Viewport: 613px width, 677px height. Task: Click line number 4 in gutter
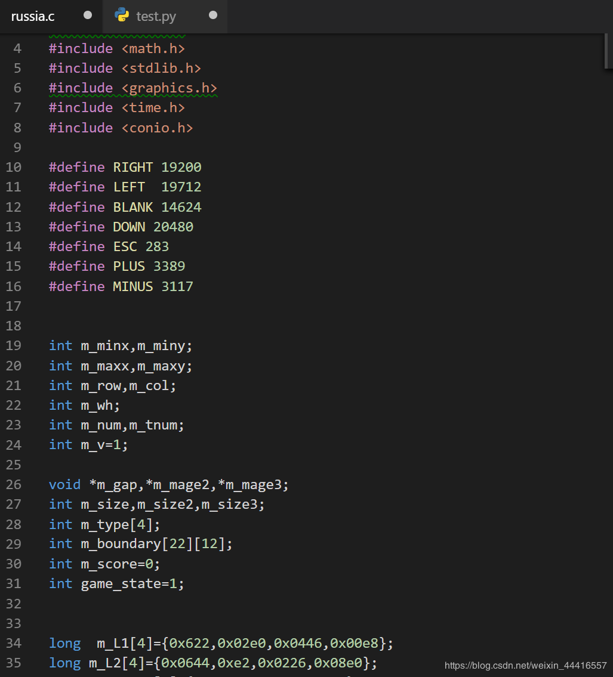tap(17, 48)
